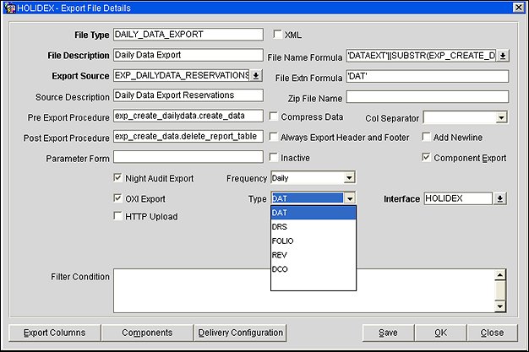The height and width of the screenshot is (352, 529).
Task: Uncheck the Component Export checkbox
Action: click(425, 157)
